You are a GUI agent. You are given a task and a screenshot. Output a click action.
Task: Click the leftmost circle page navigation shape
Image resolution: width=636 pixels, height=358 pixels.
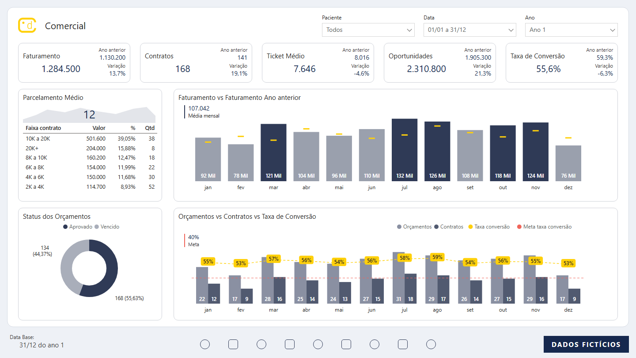(205, 344)
